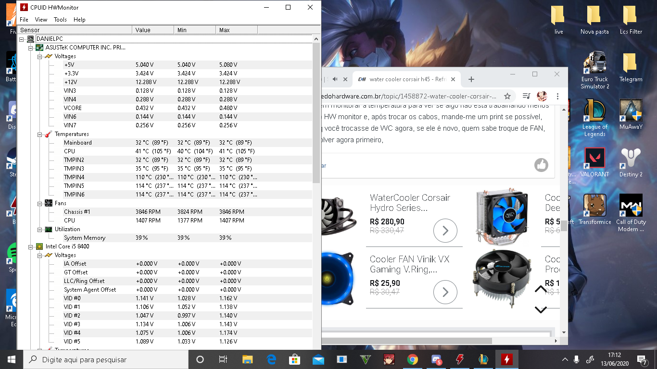Select the 'TMPIN4' temperature row
Image resolution: width=657 pixels, height=369 pixels.
point(164,177)
